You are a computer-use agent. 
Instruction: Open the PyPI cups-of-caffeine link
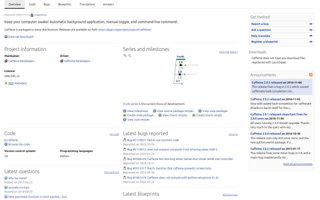click(x=125, y=29)
